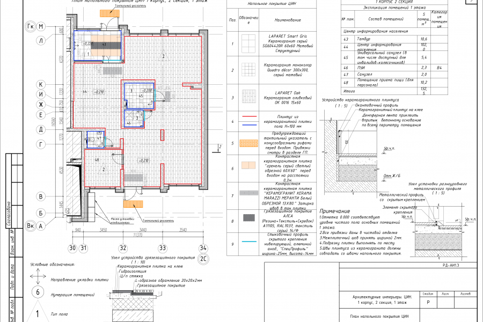Select 'Гидроизоляция' callout in mat detail
483x322 pixels.
[x=133, y=271]
